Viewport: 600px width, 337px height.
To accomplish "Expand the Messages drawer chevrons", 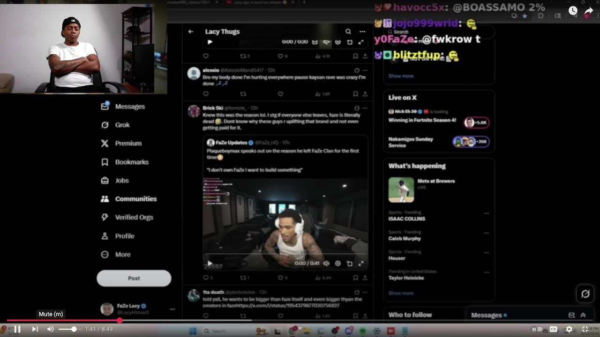I will (x=583, y=315).
